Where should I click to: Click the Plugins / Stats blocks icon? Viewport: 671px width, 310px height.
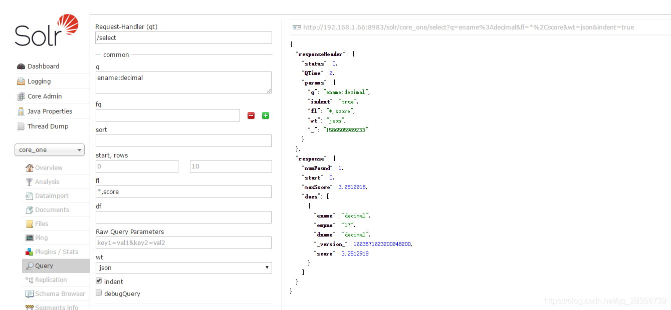pyautogui.click(x=30, y=251)
